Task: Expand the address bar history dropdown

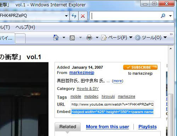Action: pyautogui.click(x=66, y=16)
